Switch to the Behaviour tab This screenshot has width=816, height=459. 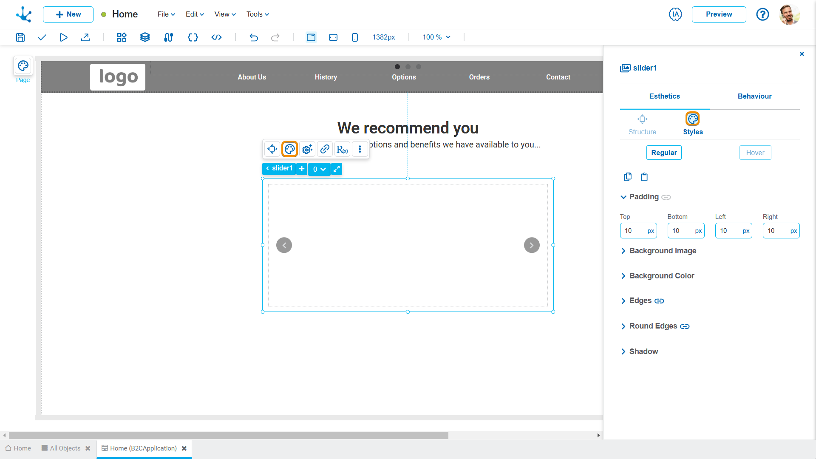[x=754, y=96]
